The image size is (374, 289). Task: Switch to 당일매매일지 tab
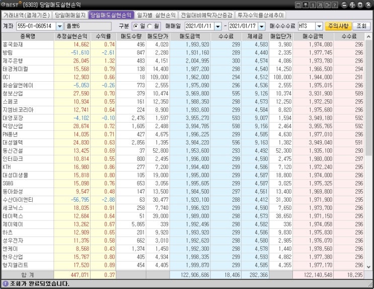70,15
